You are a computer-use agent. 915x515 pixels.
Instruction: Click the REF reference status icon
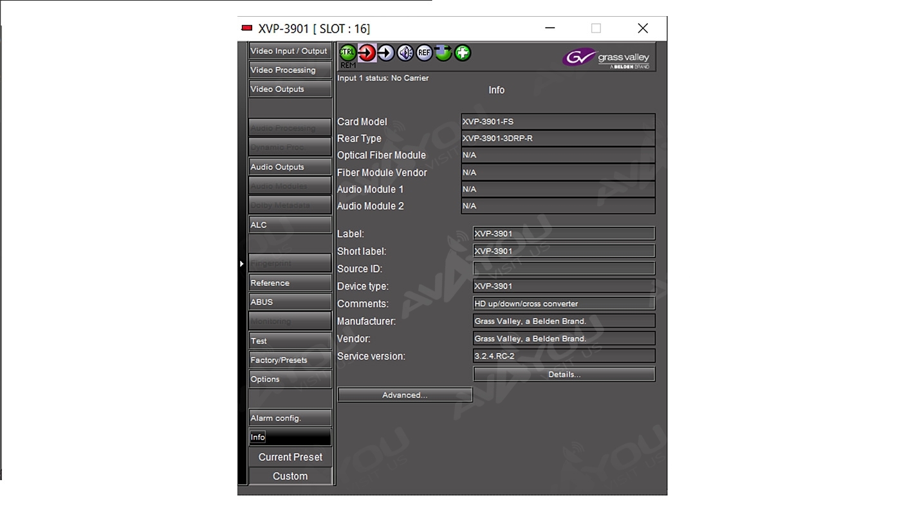click(x=424, y=53)
